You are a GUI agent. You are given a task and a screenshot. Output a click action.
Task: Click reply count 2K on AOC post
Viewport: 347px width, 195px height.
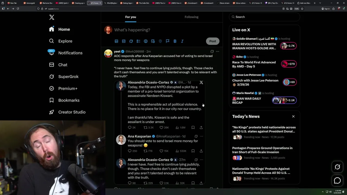(132, 127)
